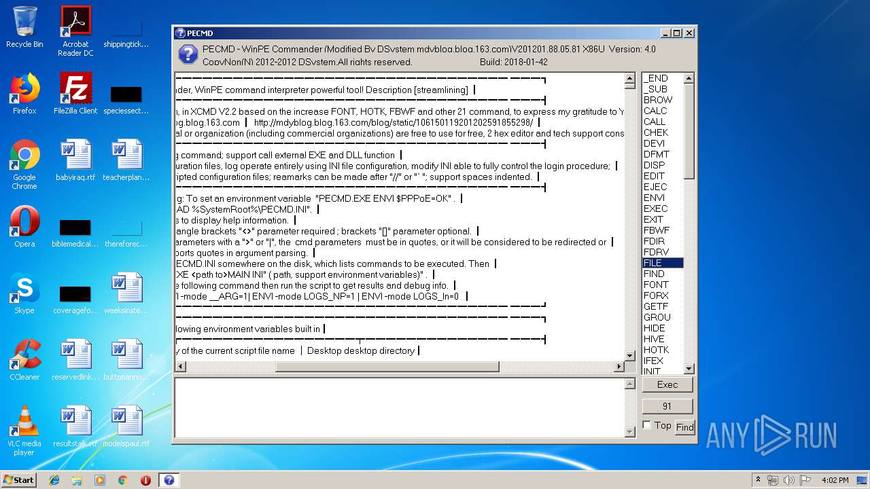The width and height of the screenshot is (870, 489).
Task: Click Chrome icon in taskbar
Action: [x=122, y=480]
